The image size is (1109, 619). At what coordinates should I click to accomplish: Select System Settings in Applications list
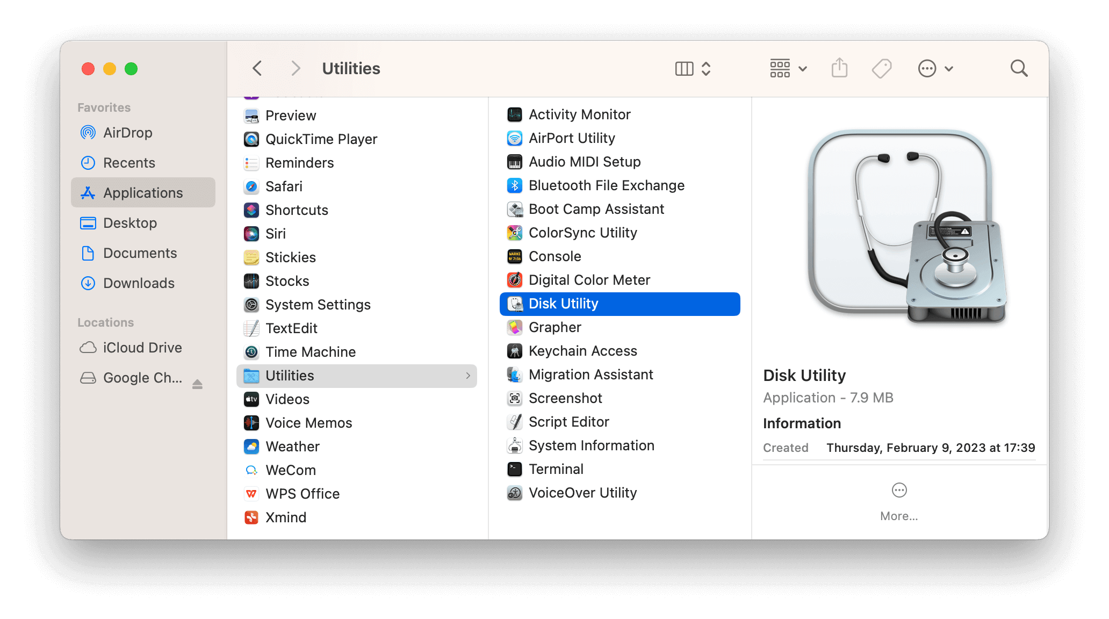(318, 305)
